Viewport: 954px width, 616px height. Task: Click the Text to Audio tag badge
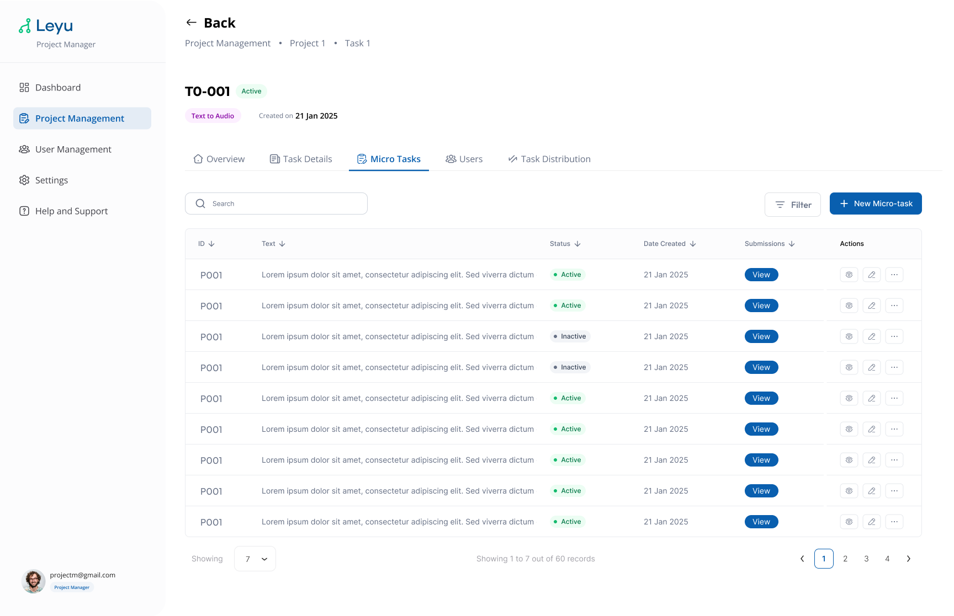(213, 116)
